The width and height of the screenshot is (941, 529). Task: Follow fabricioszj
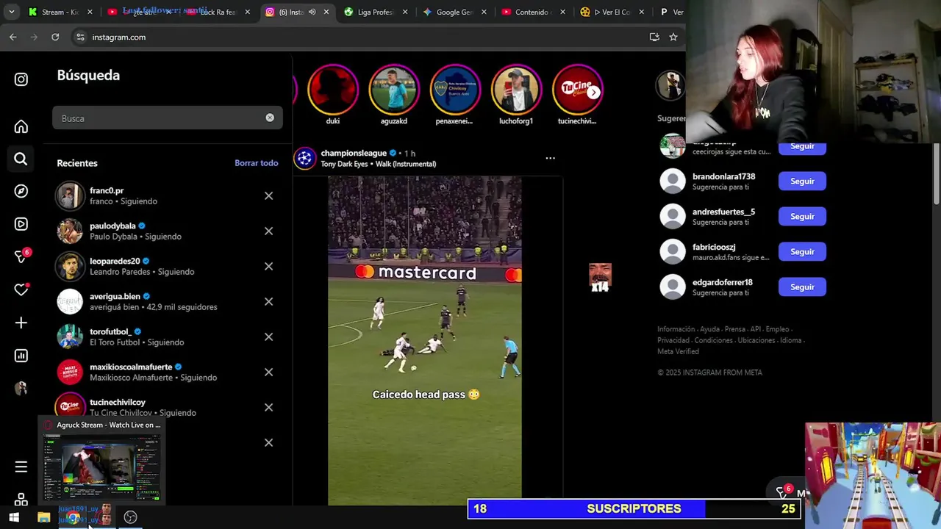tap(802, 252)
